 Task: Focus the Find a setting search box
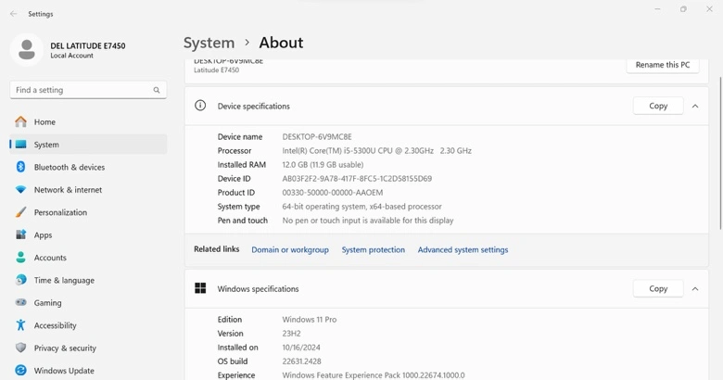point(88,90)
